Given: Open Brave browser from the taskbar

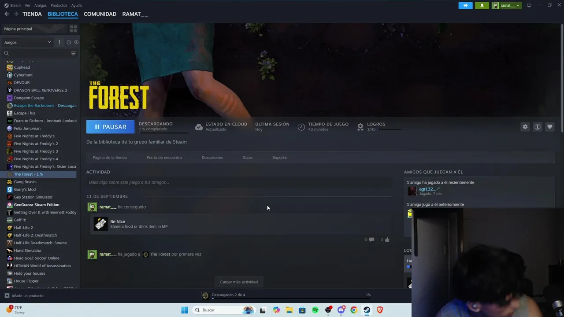Looking at the screenshot, I should click(x=380, y=310).
